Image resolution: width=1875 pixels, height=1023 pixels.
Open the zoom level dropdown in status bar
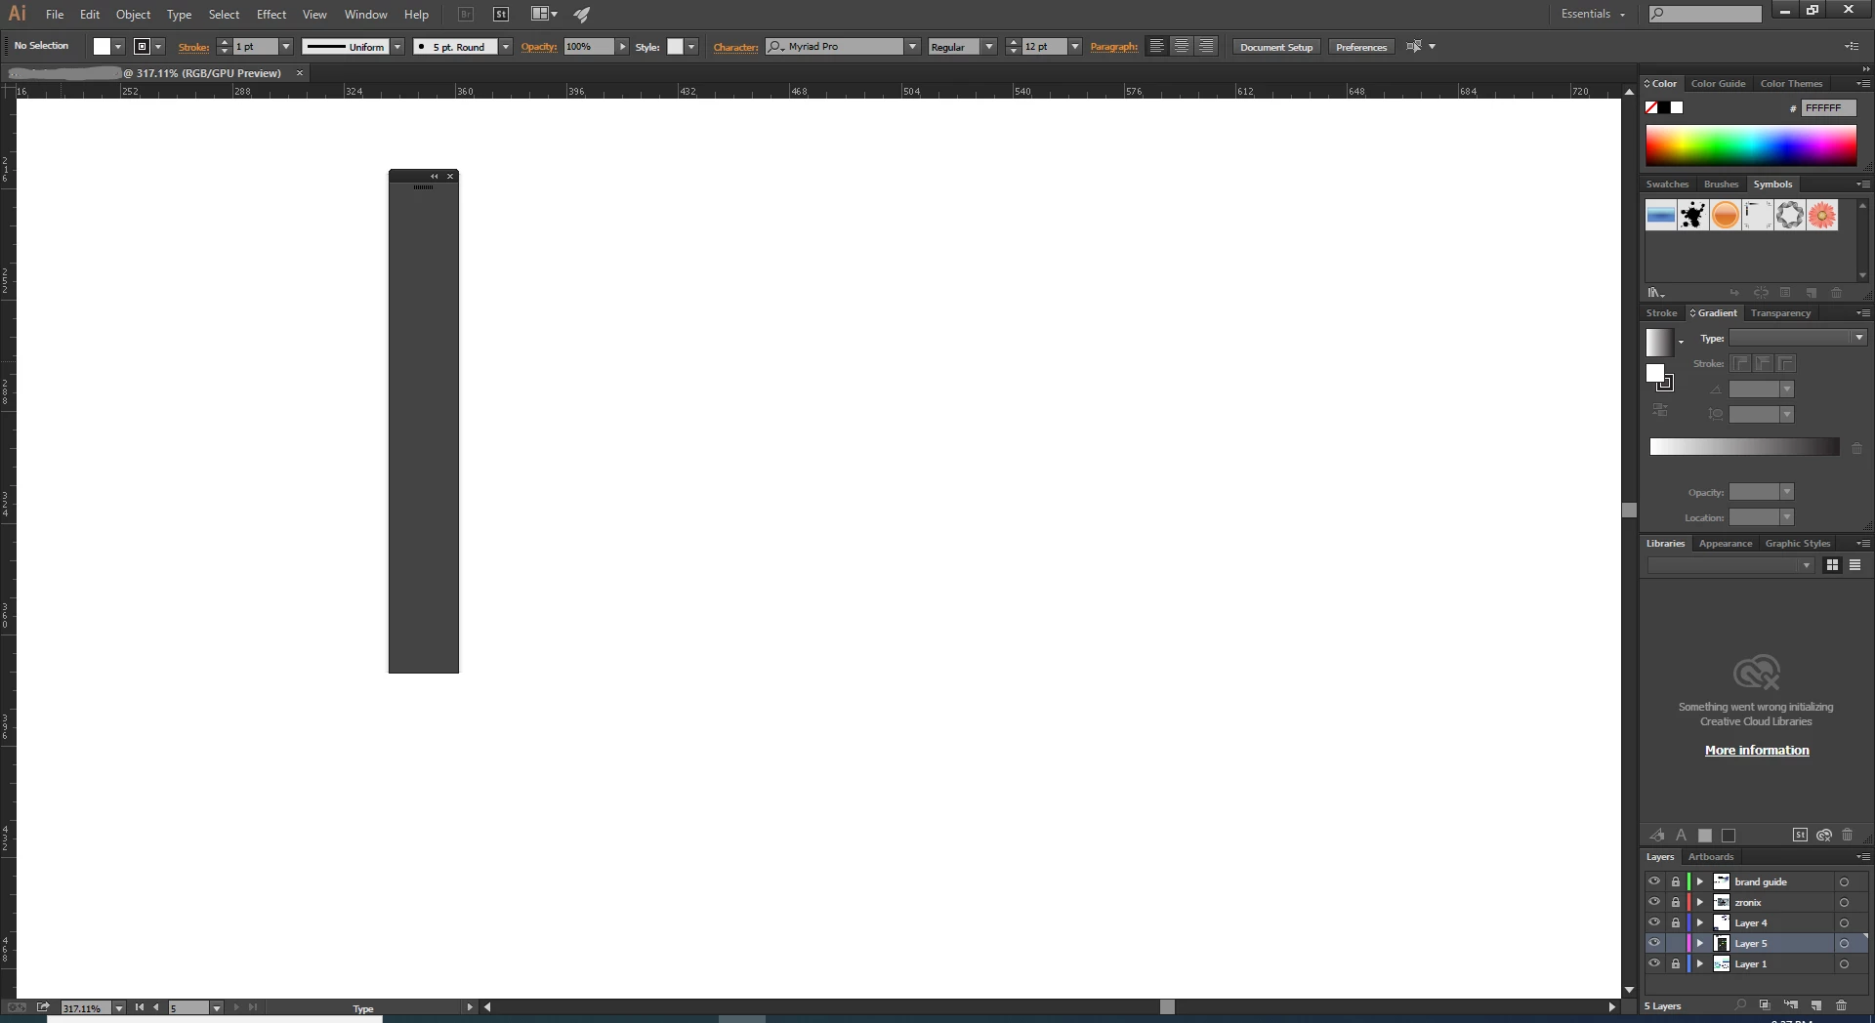point(118,1008)
